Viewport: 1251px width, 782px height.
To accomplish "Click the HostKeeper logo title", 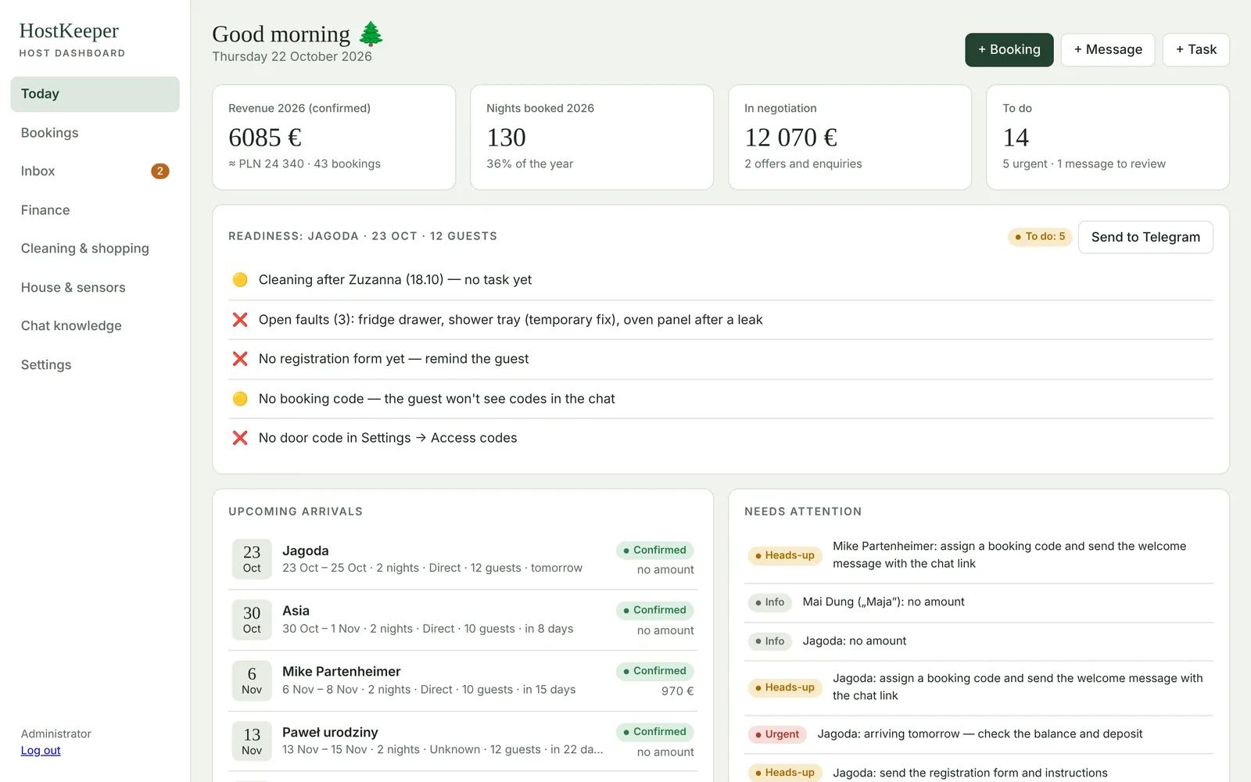I will [x=69, y=30].
